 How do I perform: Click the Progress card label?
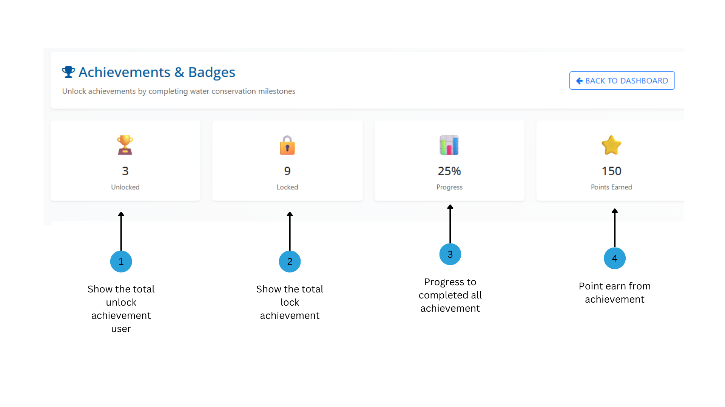click(x=449, y=187)
